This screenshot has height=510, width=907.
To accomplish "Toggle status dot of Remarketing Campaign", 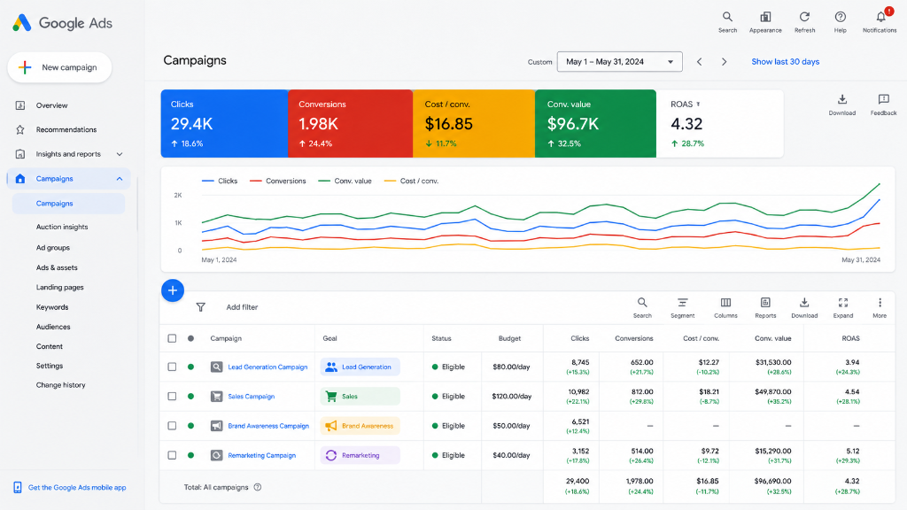I will click(x=191, y=455).
